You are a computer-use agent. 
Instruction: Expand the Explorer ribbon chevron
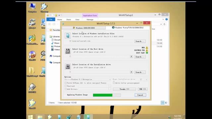click(163, 19)
